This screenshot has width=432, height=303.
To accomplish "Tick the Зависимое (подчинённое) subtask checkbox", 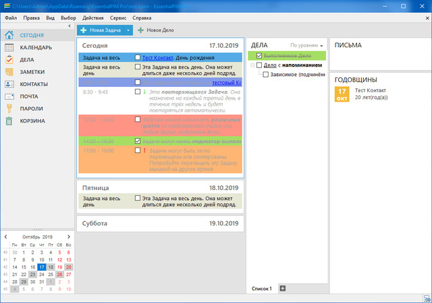I will (x=266, y=74).
